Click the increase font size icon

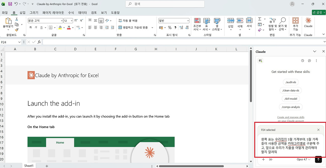pos(76,21)
